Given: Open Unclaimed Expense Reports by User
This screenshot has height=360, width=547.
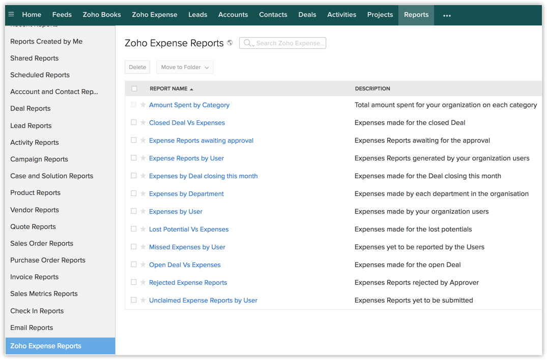Looking at the screenshot, I should (203, 300).
